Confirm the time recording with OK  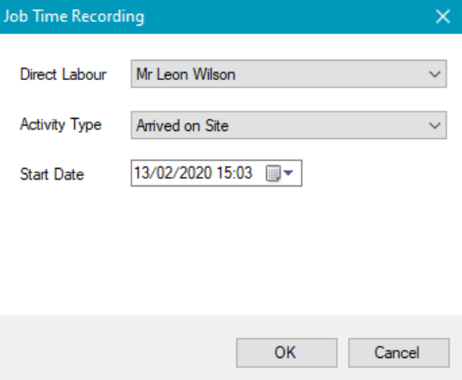click(x=287, y=353)
